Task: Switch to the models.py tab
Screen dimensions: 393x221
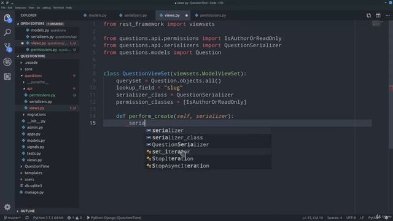Action: [x=95, y=15]
